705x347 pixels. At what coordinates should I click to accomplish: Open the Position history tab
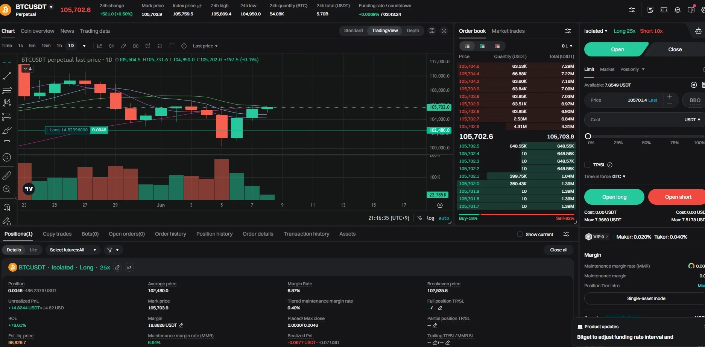tap(214, 234)
